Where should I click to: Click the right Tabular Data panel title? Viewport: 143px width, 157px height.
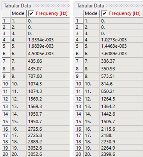[x=90, y=6]
